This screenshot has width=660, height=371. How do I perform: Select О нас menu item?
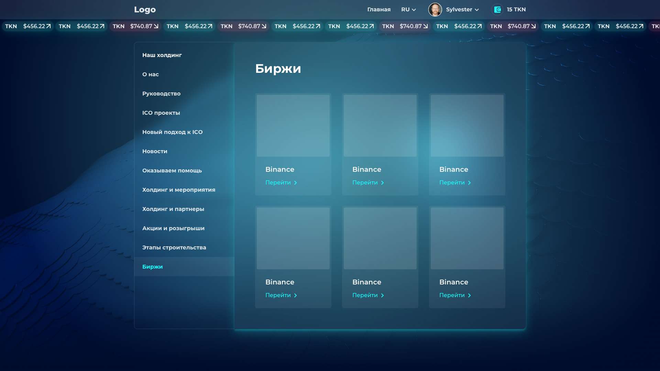pyautogui.click(x=184, y=74)
